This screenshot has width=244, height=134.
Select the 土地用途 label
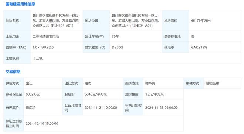[x=12, y=37]
